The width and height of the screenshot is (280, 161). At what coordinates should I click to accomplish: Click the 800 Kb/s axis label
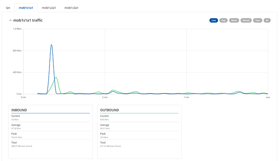(x=17, y=51)
